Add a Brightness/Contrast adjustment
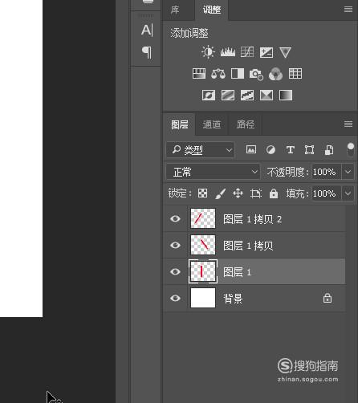The image size is (358, 403). click(208, 52)
